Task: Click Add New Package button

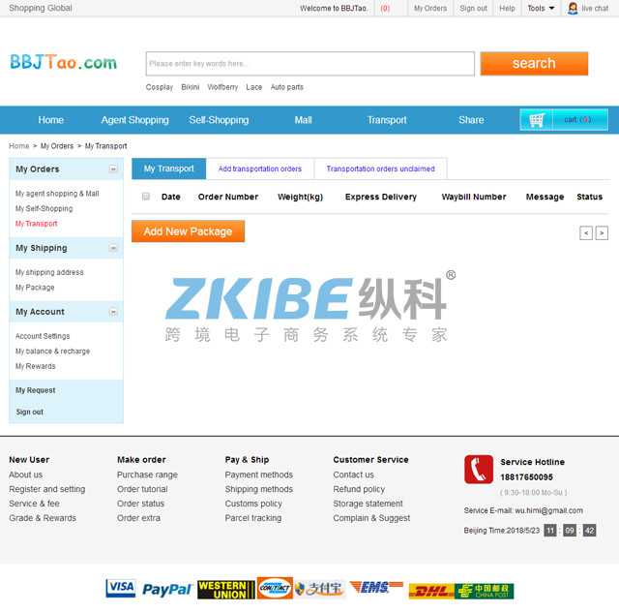Action: [x=188, y=231]
